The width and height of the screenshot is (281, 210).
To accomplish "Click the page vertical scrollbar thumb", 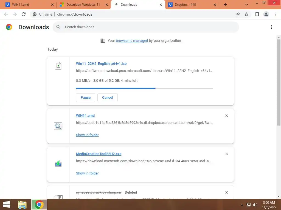I will pyautogui.click(x=279, y=82).
